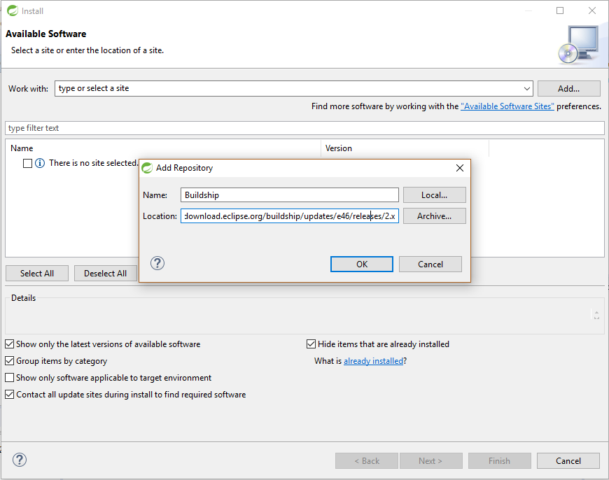Screen dimensions: 609x480
Task: Click the help icon in Add Repository dialog
Action: (157, 263)
